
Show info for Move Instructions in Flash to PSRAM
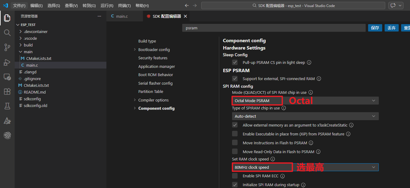click(x=311, y=143)
